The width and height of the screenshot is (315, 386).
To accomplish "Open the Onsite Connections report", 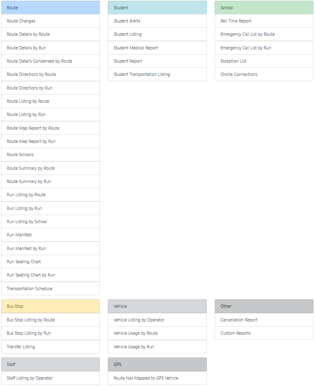I will tap(239, 74).
